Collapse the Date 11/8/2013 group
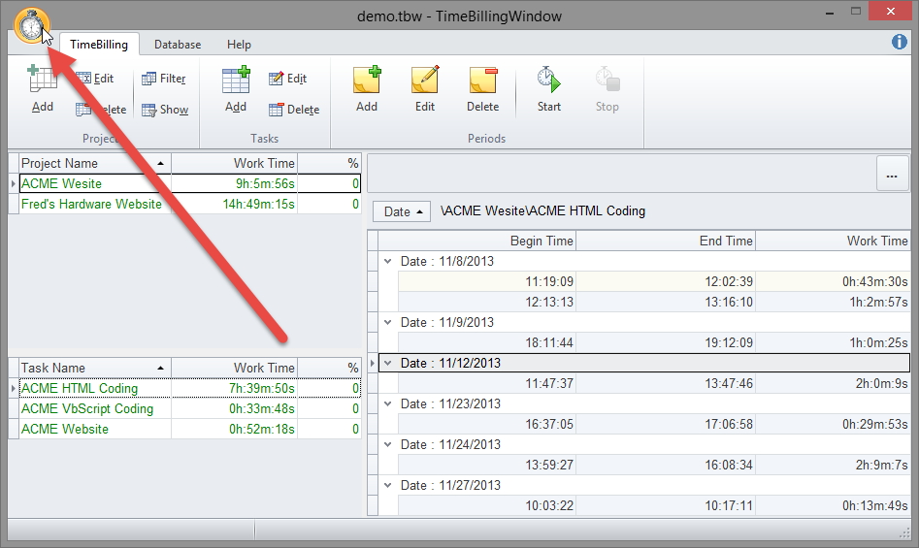This screenshot has height=548, width=919. [388, 261]
